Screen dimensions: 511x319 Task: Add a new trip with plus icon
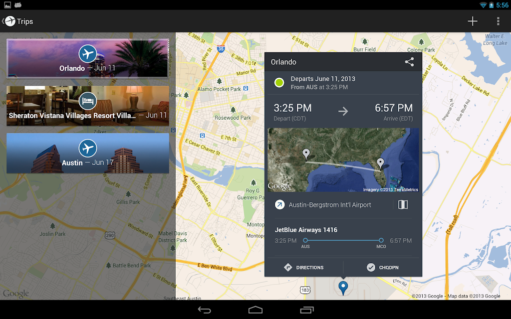[x=473, y=21]
